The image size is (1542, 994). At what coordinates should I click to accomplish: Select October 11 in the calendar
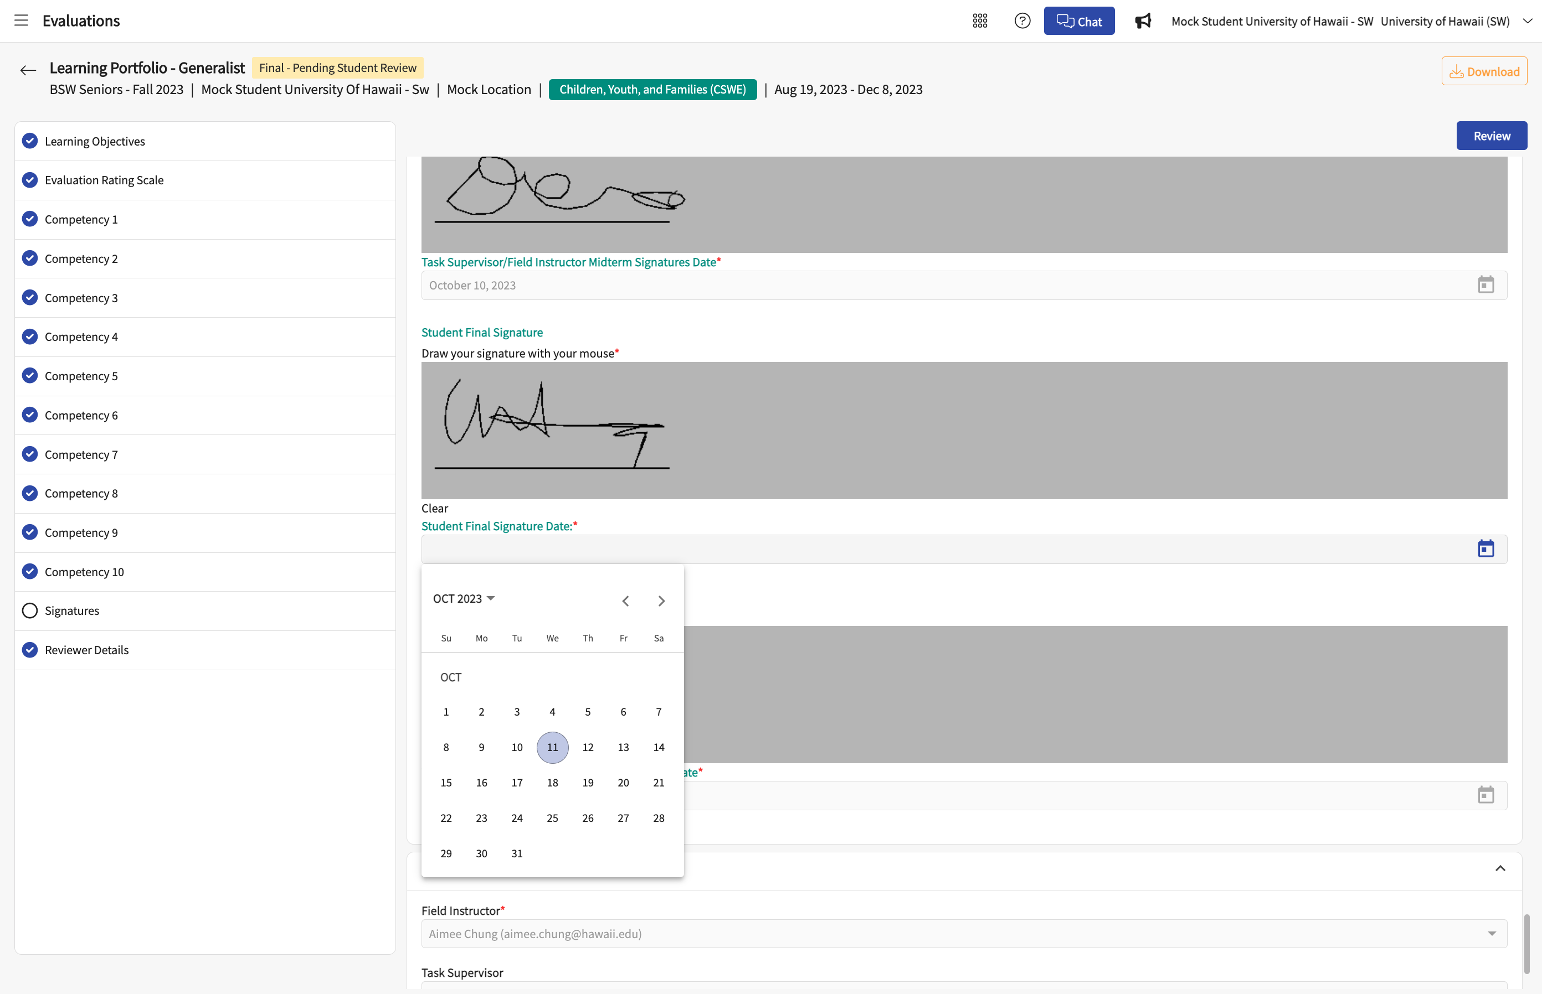point(552,747)
